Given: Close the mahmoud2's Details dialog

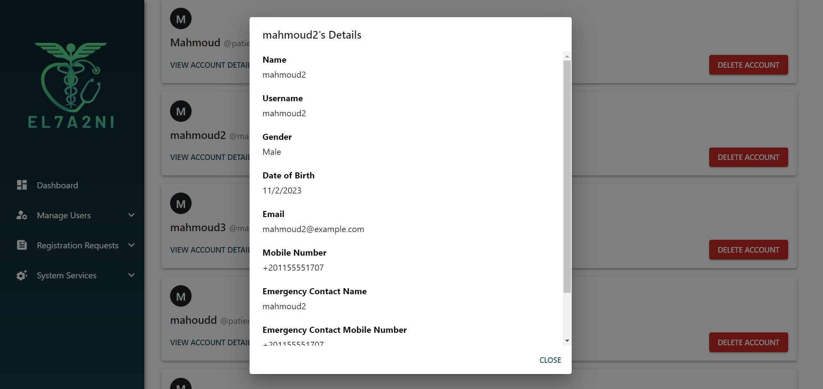Looking at the screenshot, I should click(550, 360).
